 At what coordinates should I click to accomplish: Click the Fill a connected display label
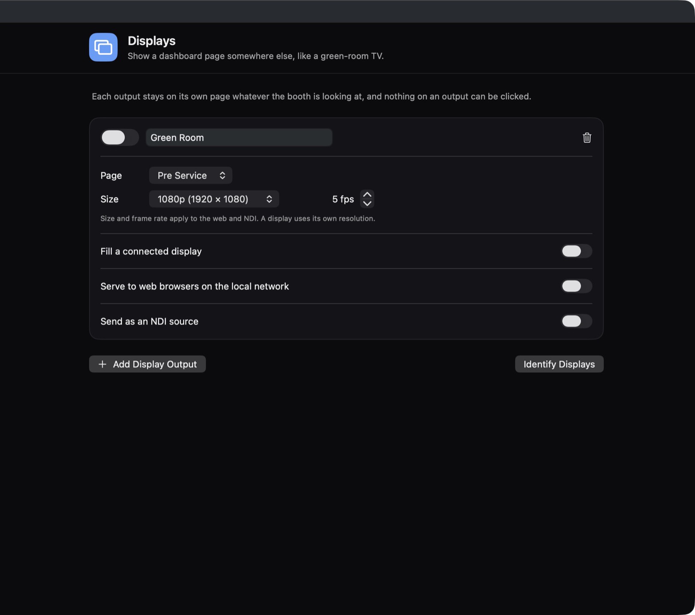pyautogui.click(x=151, y=251)
